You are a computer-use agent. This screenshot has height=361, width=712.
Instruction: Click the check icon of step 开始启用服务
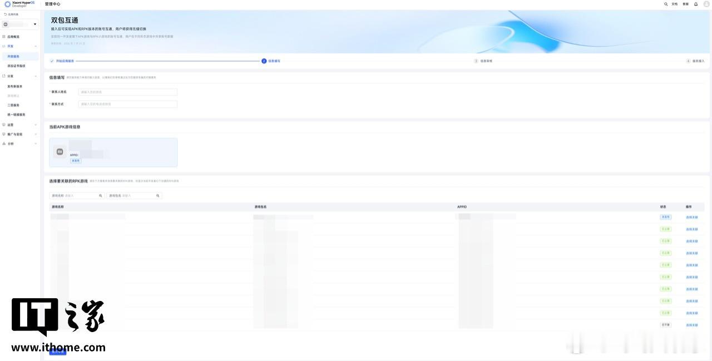pos(52,61)
